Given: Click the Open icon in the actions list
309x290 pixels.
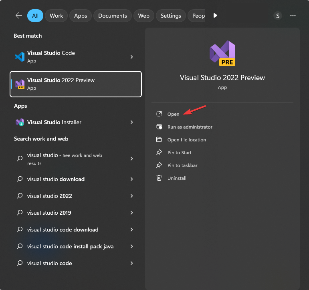Looking at the screenshot, I should click(159, 114).
